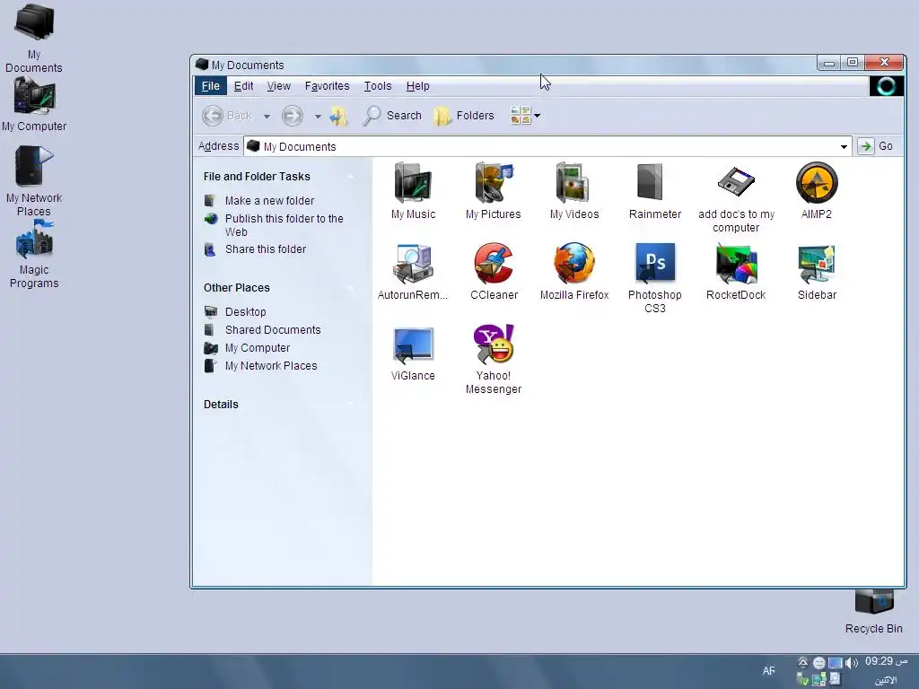Select the AIMP2 shortcut icon
Image resolution: width=919 pixels, height=689 pixels.
point(817,183)
